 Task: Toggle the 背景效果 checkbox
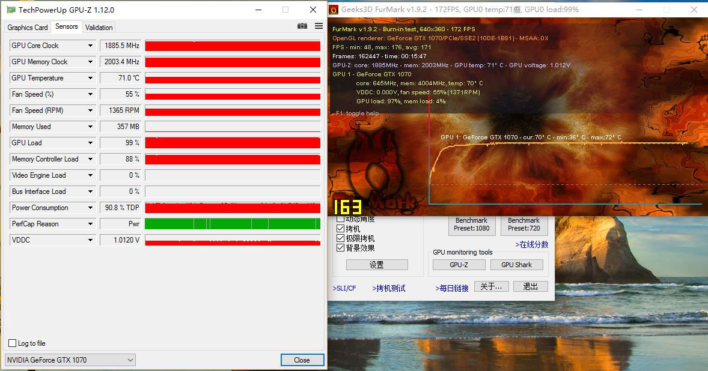pyautogui.click(x=340, y=247)
